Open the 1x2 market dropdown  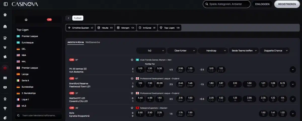coord(151,50)
